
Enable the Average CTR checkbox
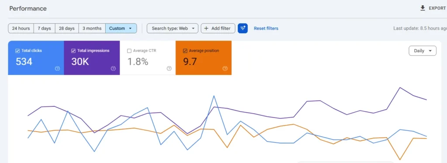tap(129, 51)
